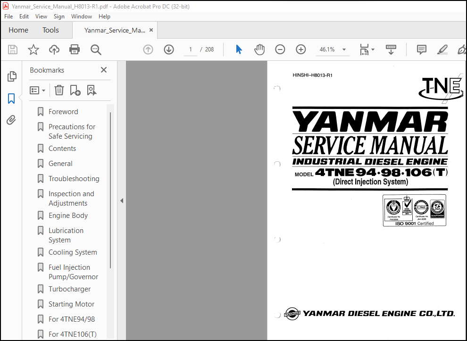Image resolution: width=467 pixels, height=341 pixels.
Task: Open the Edit menu
Action: coord(24,17)
